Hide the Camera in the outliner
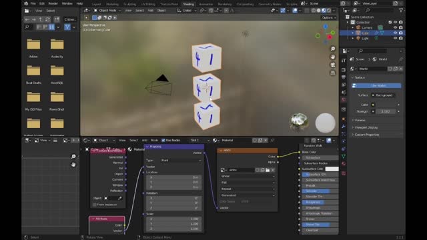 tap(395, 27)
